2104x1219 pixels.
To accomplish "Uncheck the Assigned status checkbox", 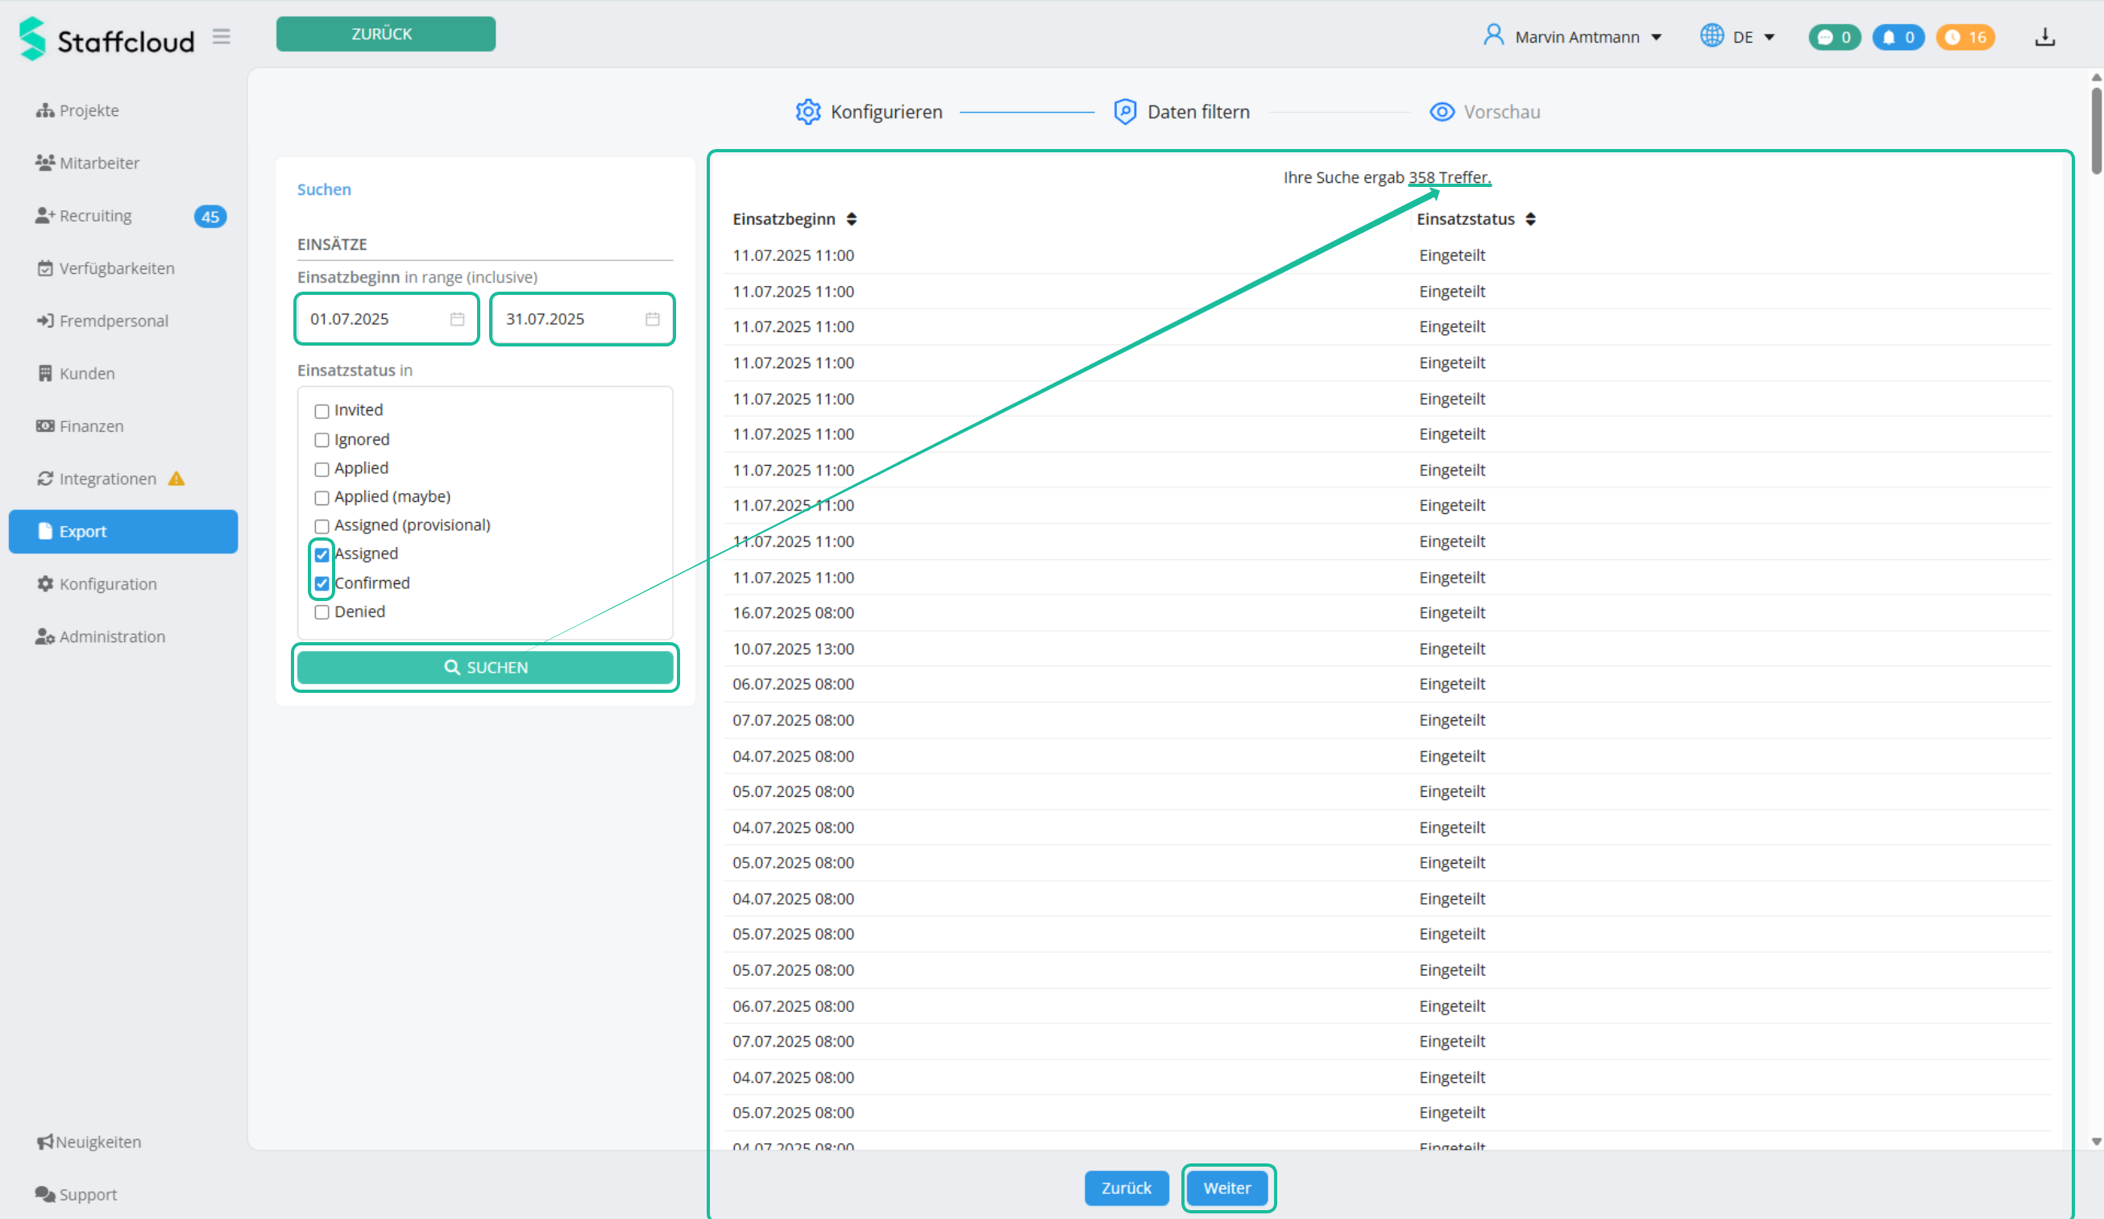I will pyautogui.click(x=322, y=554).
